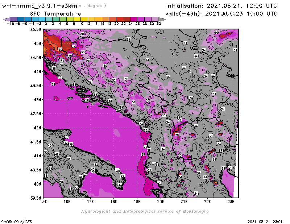
Task: Click the '15E' longitude label
Action: [43, 202]
